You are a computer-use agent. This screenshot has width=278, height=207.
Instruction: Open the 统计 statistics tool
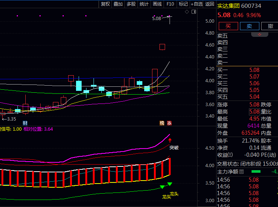144,4
